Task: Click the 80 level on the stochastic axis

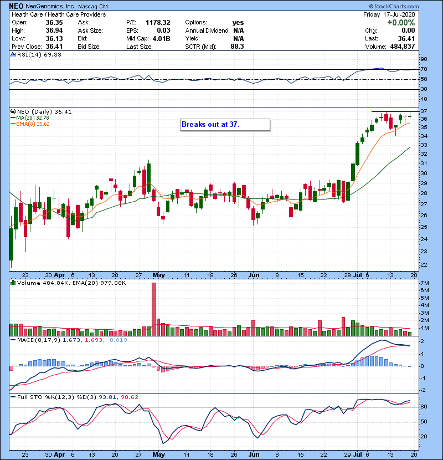Action: point(424,407)
